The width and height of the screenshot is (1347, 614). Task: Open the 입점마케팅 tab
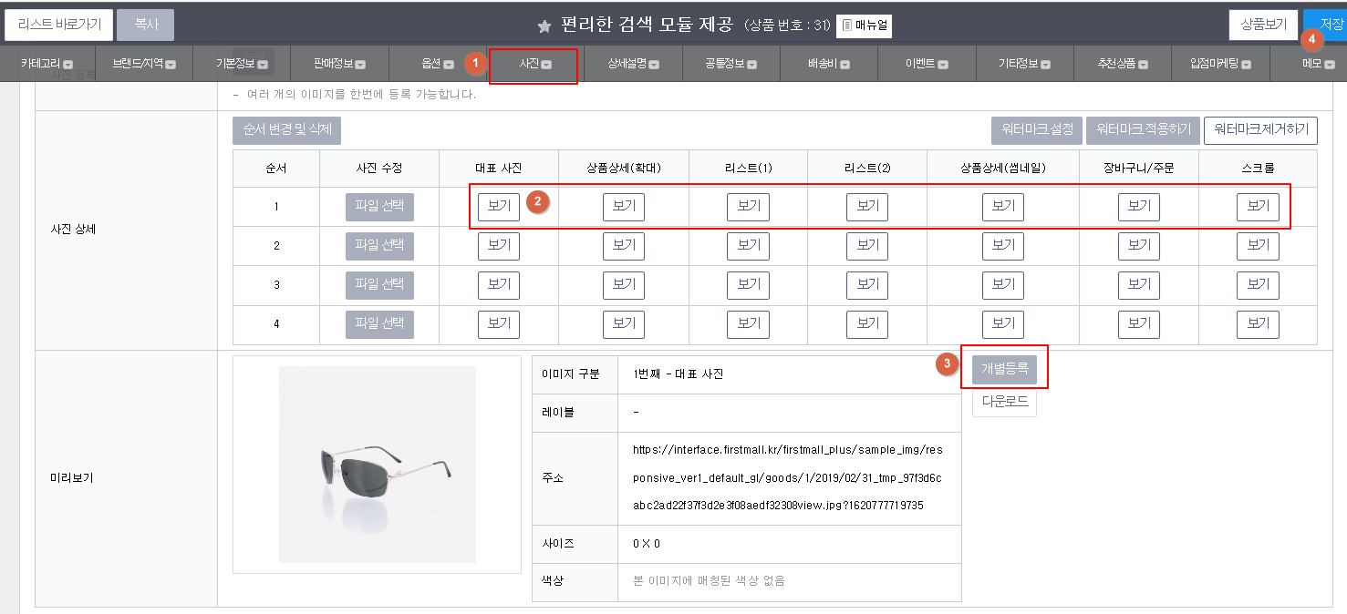pos(1220,65)
